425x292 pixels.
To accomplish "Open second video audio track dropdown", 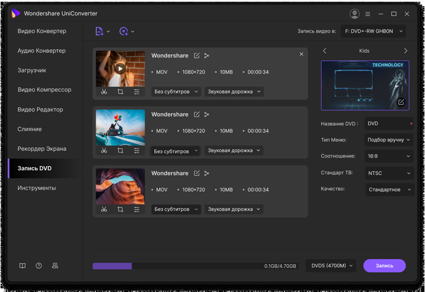I will point(233,150).
